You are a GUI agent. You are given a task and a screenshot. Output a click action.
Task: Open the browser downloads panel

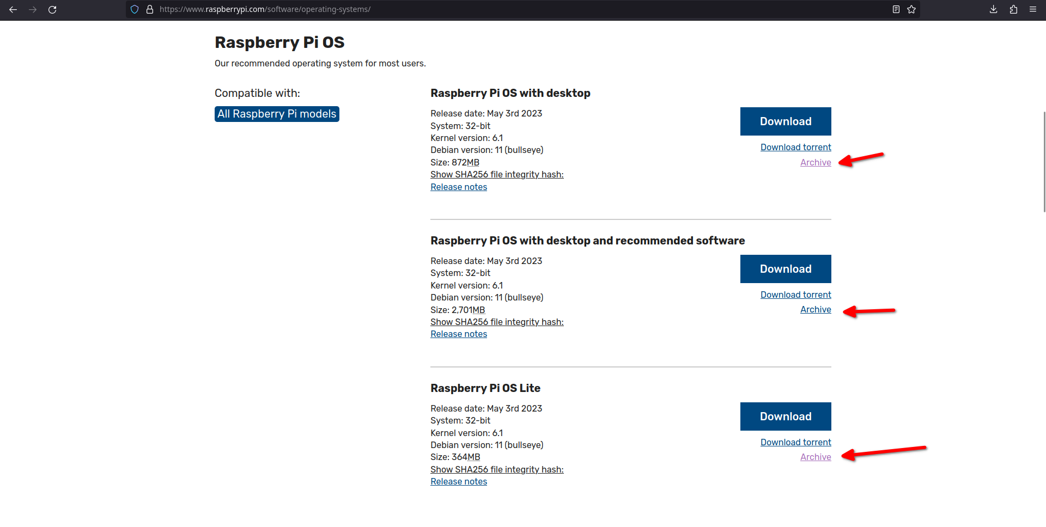tap(993, 9)
